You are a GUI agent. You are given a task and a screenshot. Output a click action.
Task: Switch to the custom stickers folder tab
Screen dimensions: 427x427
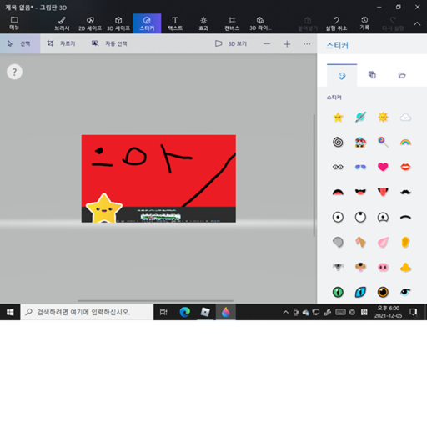[x=402, y=75]
